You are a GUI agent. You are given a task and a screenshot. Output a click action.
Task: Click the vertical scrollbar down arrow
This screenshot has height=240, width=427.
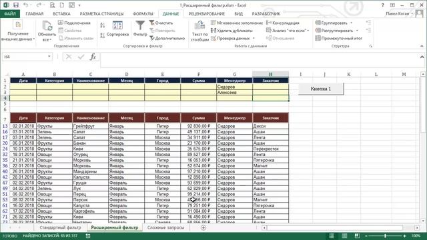point(422,221)
